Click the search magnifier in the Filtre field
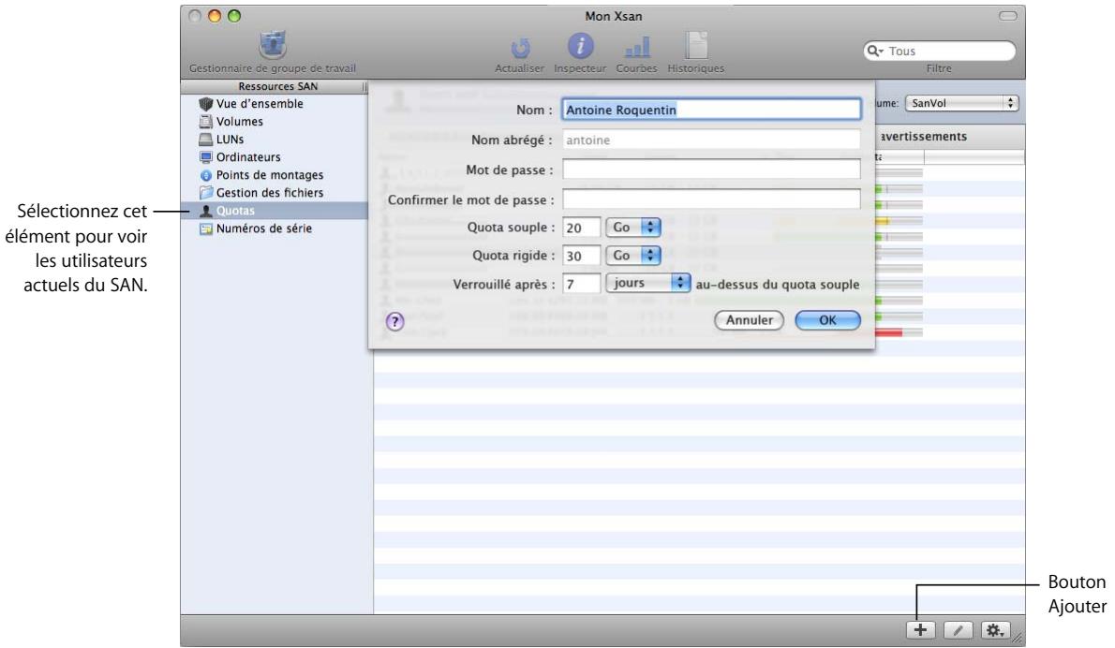Screen dimensions: 1115x648 click(x=874, y=52)
